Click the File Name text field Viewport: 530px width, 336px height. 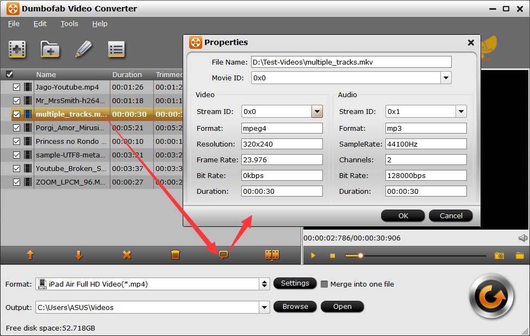point(351,62)
